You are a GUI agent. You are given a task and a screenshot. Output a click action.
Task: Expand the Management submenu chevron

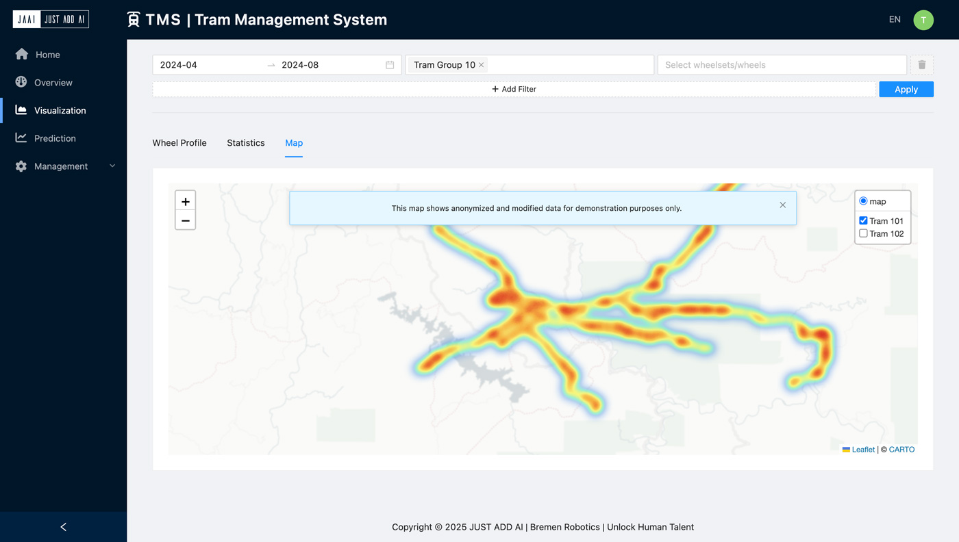click(x=112, y=166)
